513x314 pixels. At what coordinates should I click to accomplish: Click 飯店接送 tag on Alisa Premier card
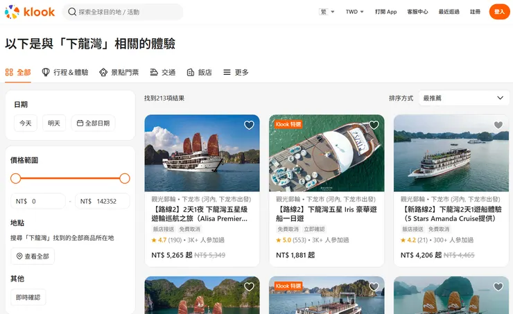click(x=163, y=229)
